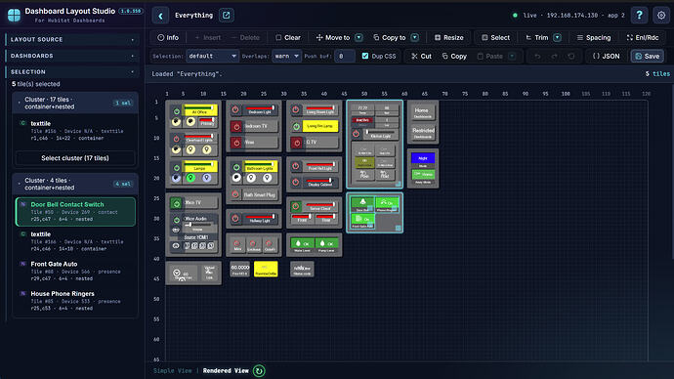674x379 pixels.
Task: Toggle the Clear checkbox tool
Action: (288, 38)
